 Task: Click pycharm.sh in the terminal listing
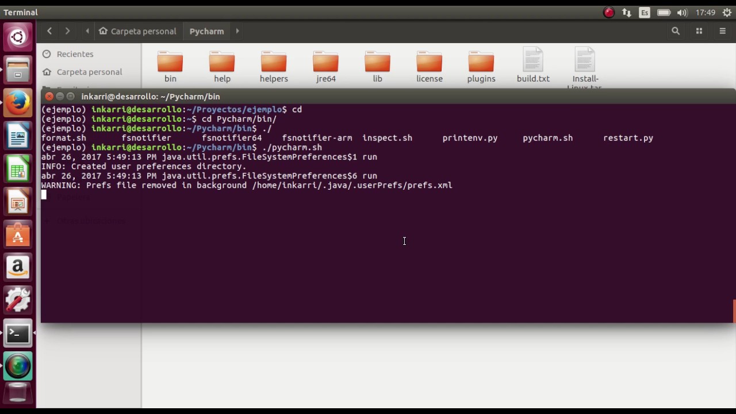(547, 138)
